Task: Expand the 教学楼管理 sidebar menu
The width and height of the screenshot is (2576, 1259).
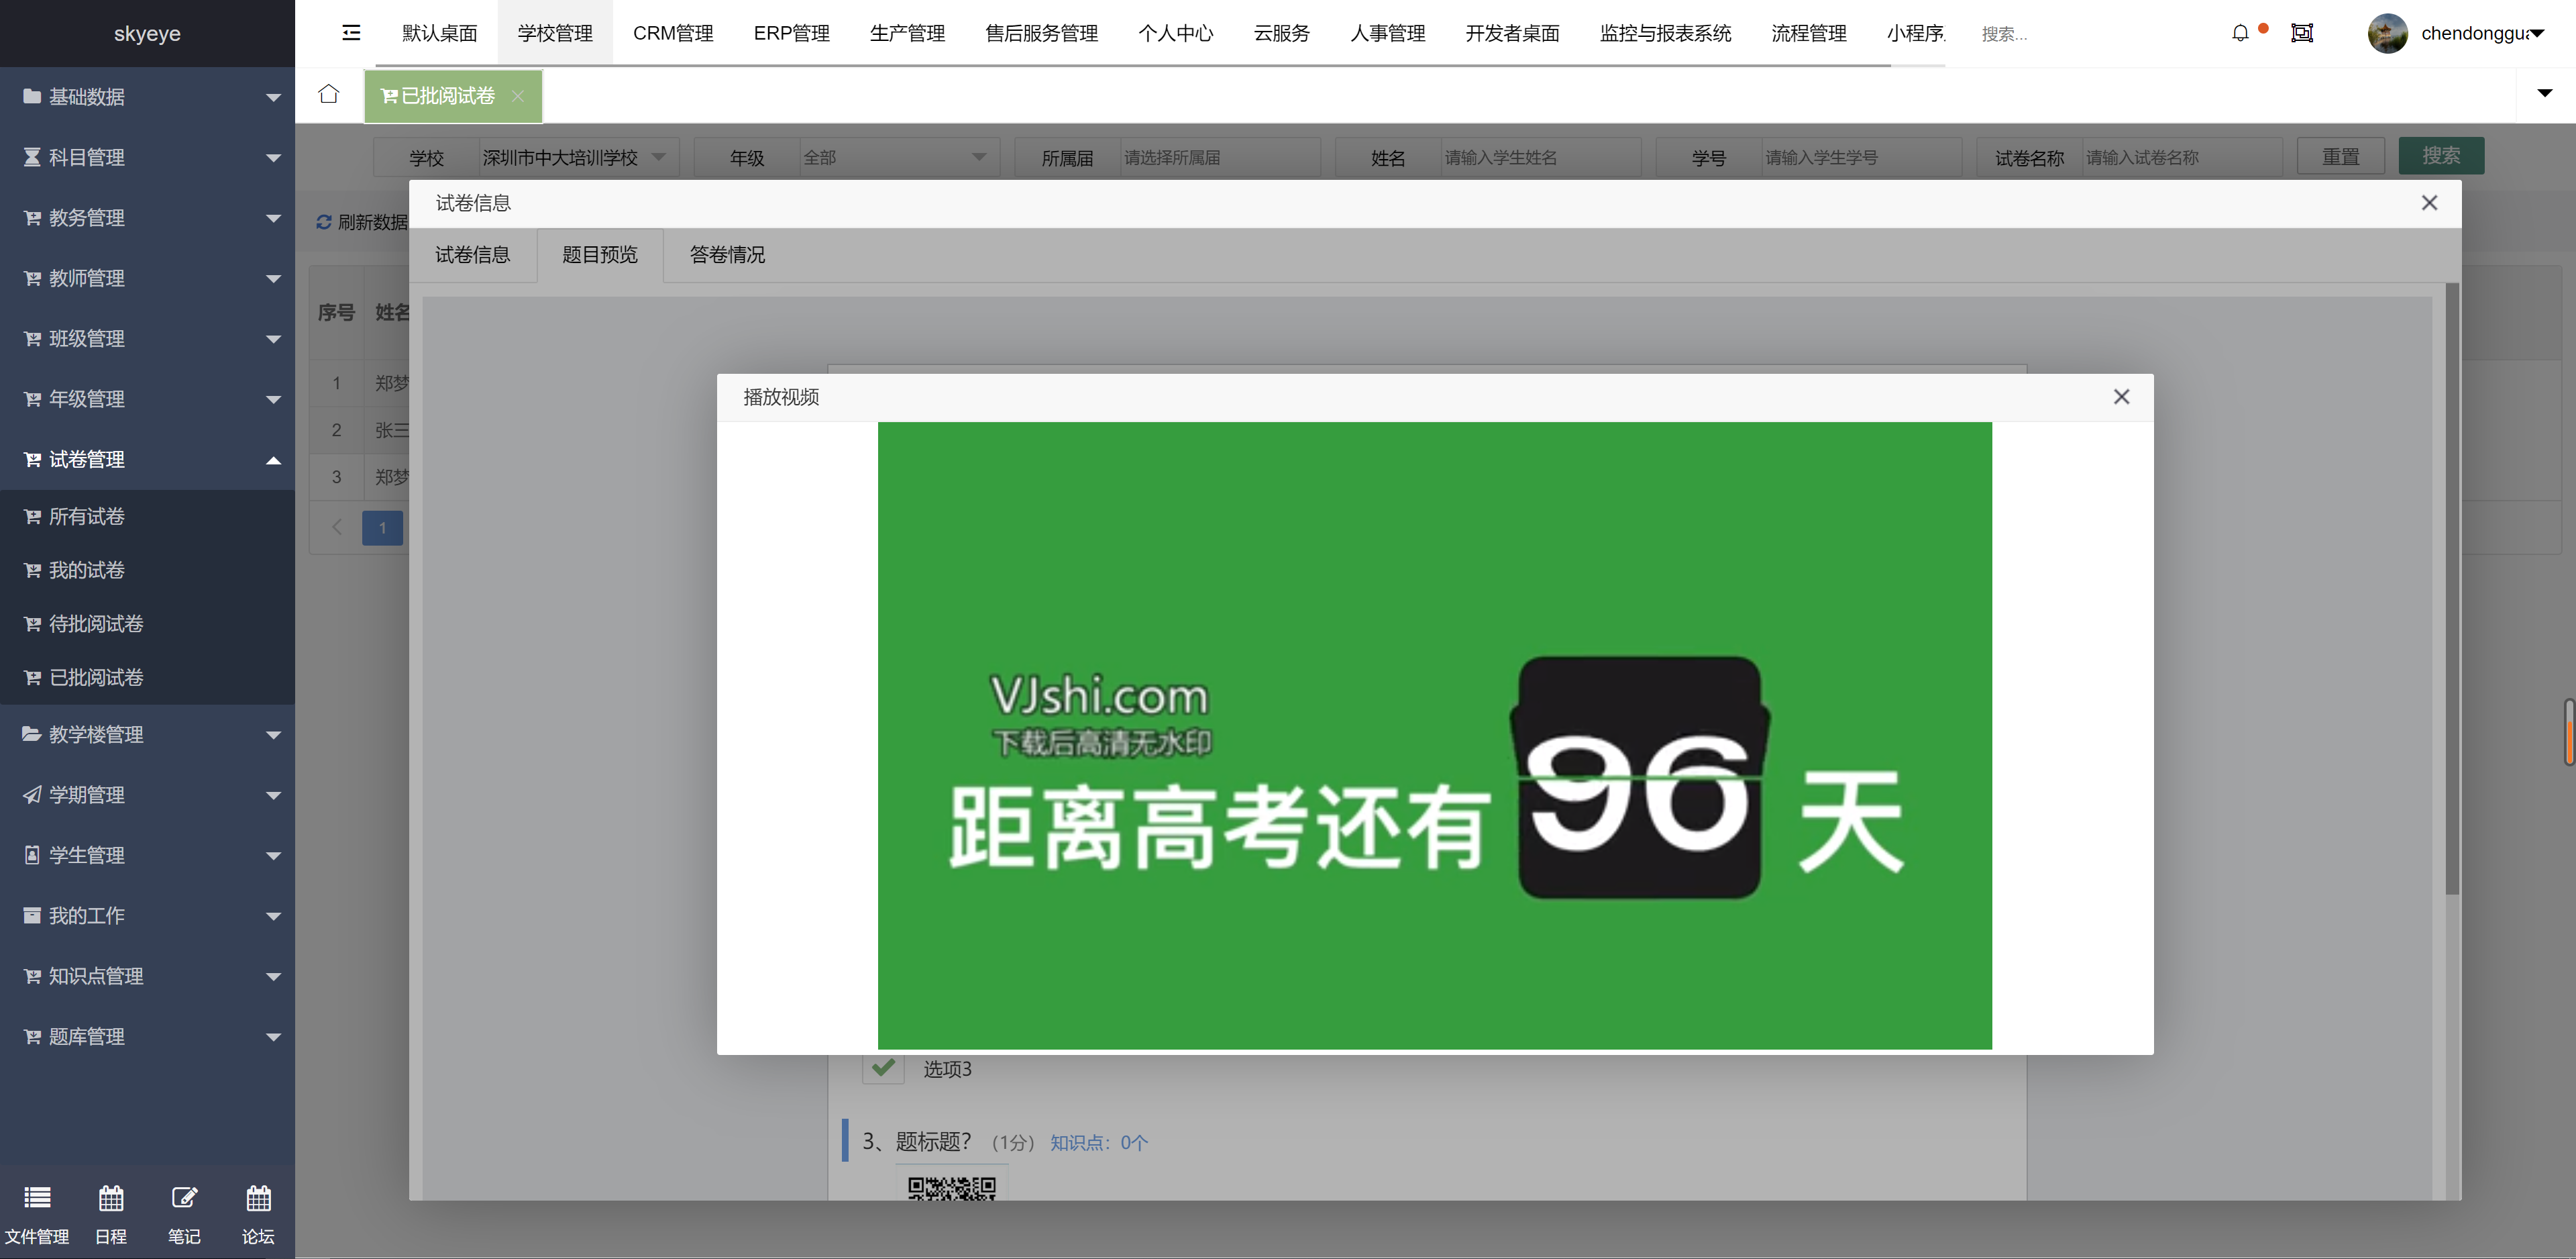Action: [147, 735]
